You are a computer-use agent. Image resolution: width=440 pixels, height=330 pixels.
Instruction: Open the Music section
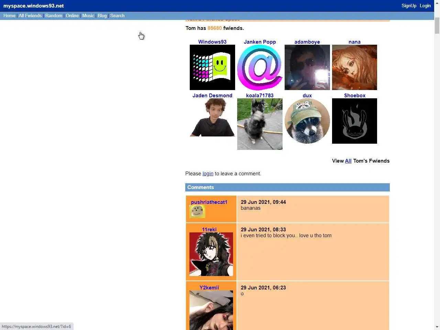(88, 16)
